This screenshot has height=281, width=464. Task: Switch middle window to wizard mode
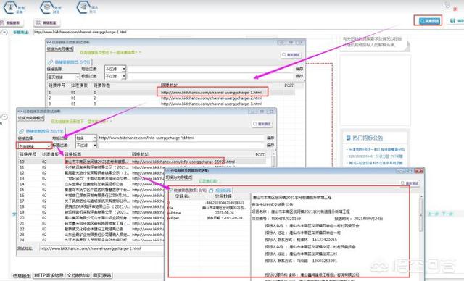pos(30,118)
